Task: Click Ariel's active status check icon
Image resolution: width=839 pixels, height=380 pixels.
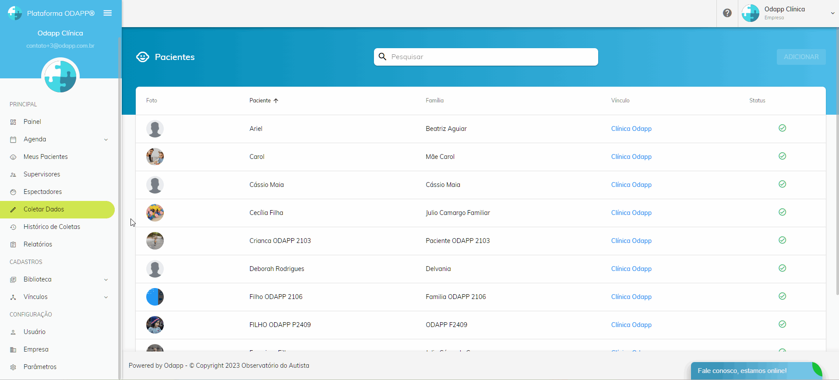Action: tap(783, 128)
